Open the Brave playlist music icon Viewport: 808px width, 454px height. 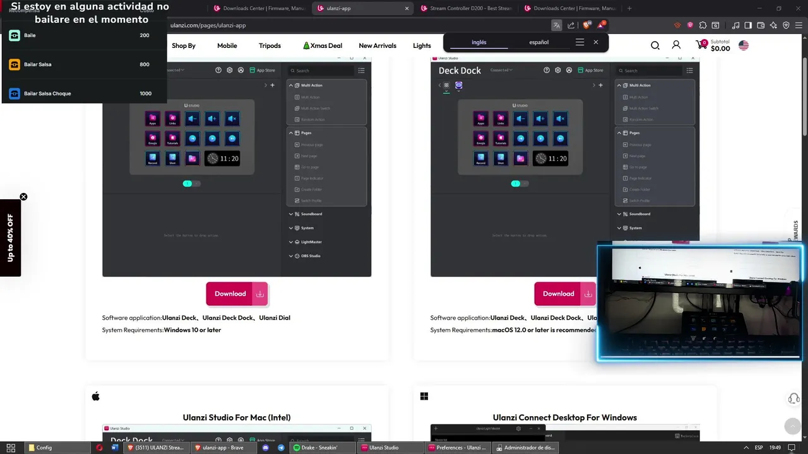tap(735, 25)
